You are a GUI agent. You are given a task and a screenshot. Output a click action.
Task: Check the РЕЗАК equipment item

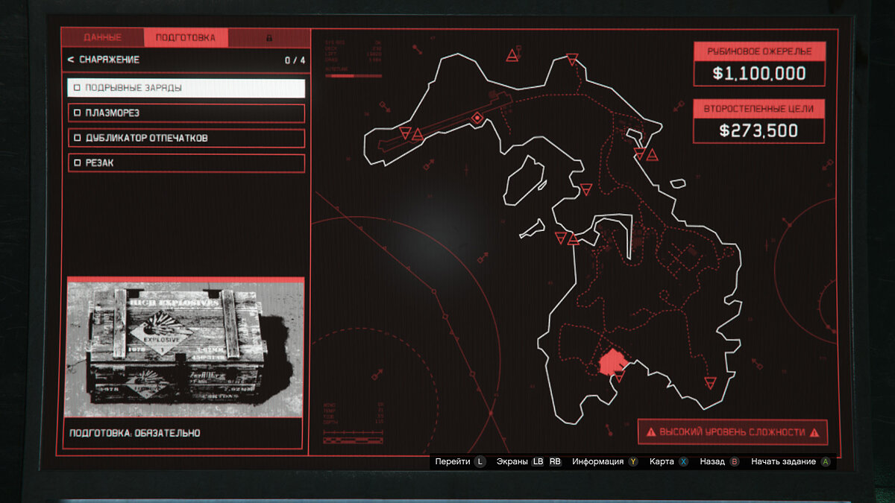click(x=77, y=163)
